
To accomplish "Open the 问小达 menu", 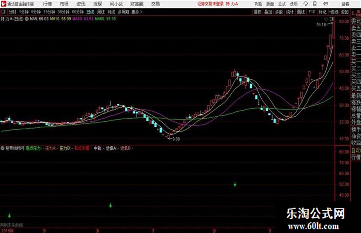I will 116,4.
